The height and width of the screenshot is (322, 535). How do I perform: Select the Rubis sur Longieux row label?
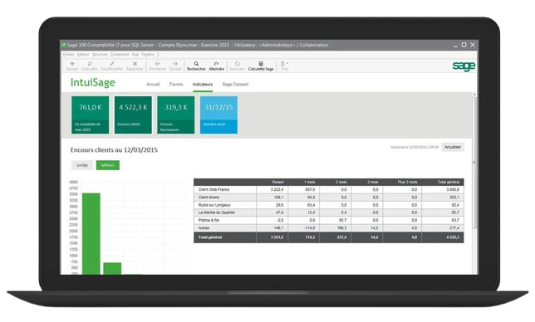point(214,205)
